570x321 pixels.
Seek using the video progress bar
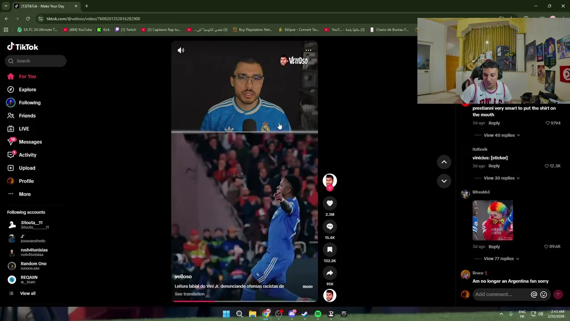(x=244, y=301)
